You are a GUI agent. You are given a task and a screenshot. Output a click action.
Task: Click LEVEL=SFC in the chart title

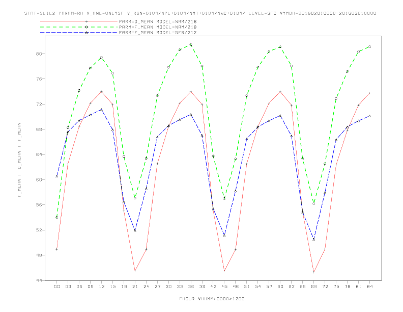(262, 13)
